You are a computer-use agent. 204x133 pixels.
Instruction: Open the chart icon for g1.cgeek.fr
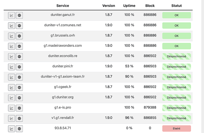coord(12,87)
